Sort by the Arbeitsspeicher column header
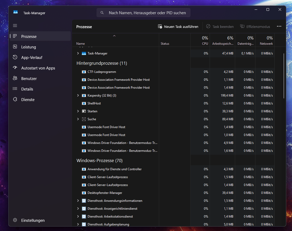Image resolution: width=292 pixels, height=231 pixels. 223,40
